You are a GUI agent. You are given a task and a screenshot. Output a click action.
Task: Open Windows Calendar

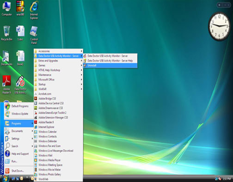point(58,132)
